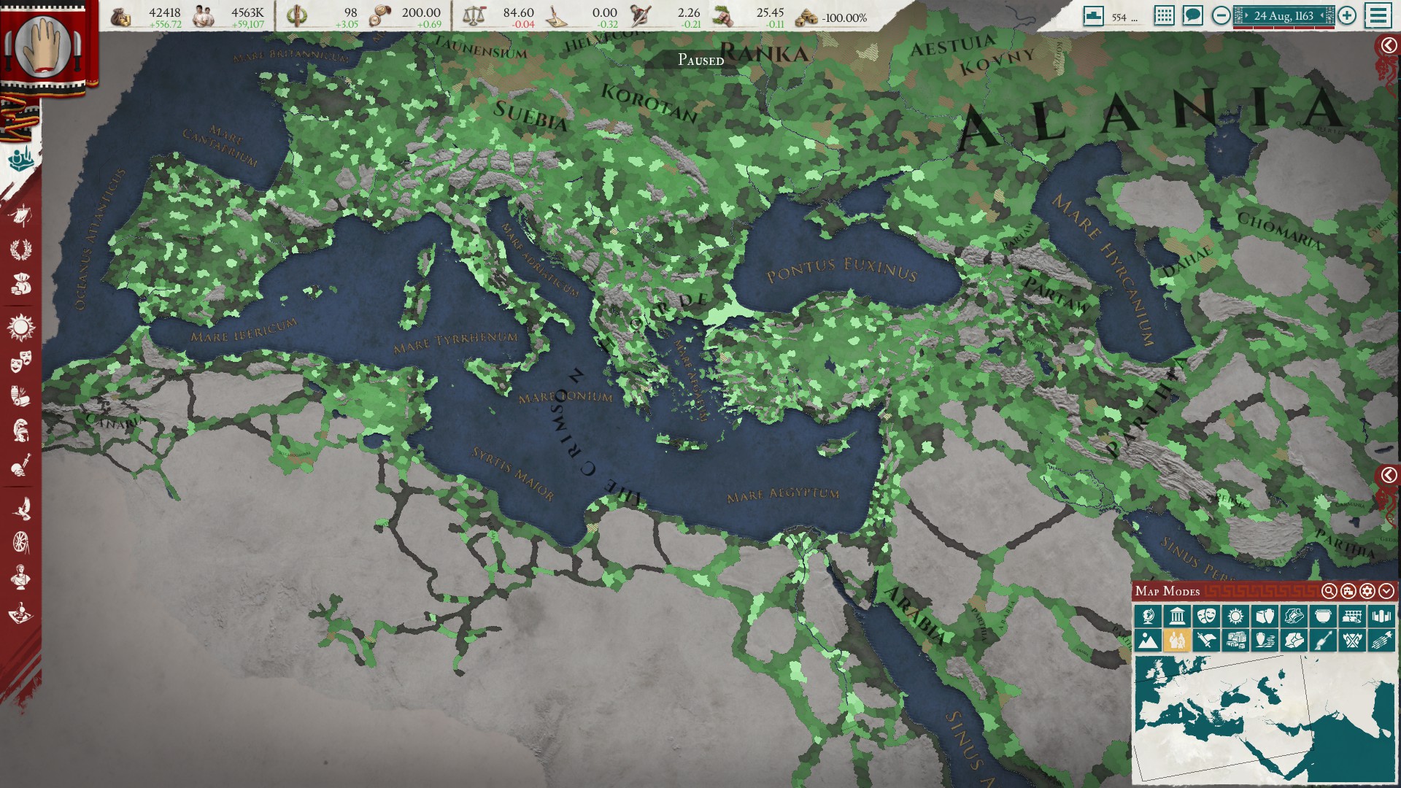Switch to the cauldron pot map mode
The image size is (1401, 788).
[x=1323, y=616]
